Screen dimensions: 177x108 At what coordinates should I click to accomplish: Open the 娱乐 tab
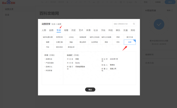[118, 30]
